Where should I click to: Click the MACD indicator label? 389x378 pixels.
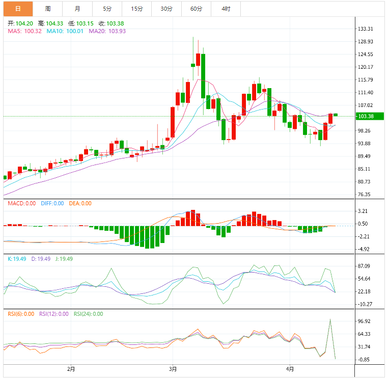(x=21, y=203)
